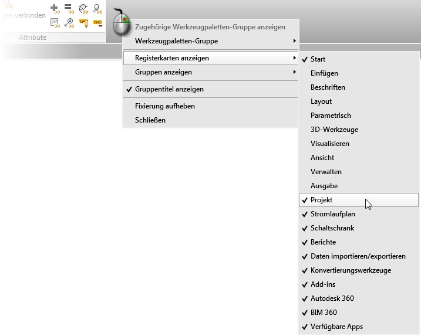Uncheck the Projekt tab entry
This screenshot has height=336, width=421.
point(359,200)
